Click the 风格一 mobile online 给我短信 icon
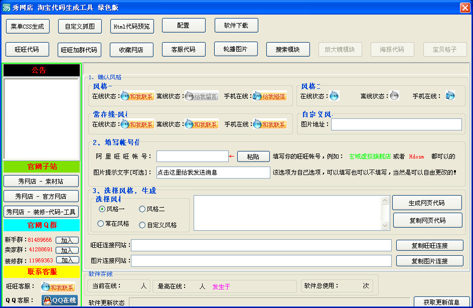This screenshot has width=473, height=308. [x=270, y=96]
